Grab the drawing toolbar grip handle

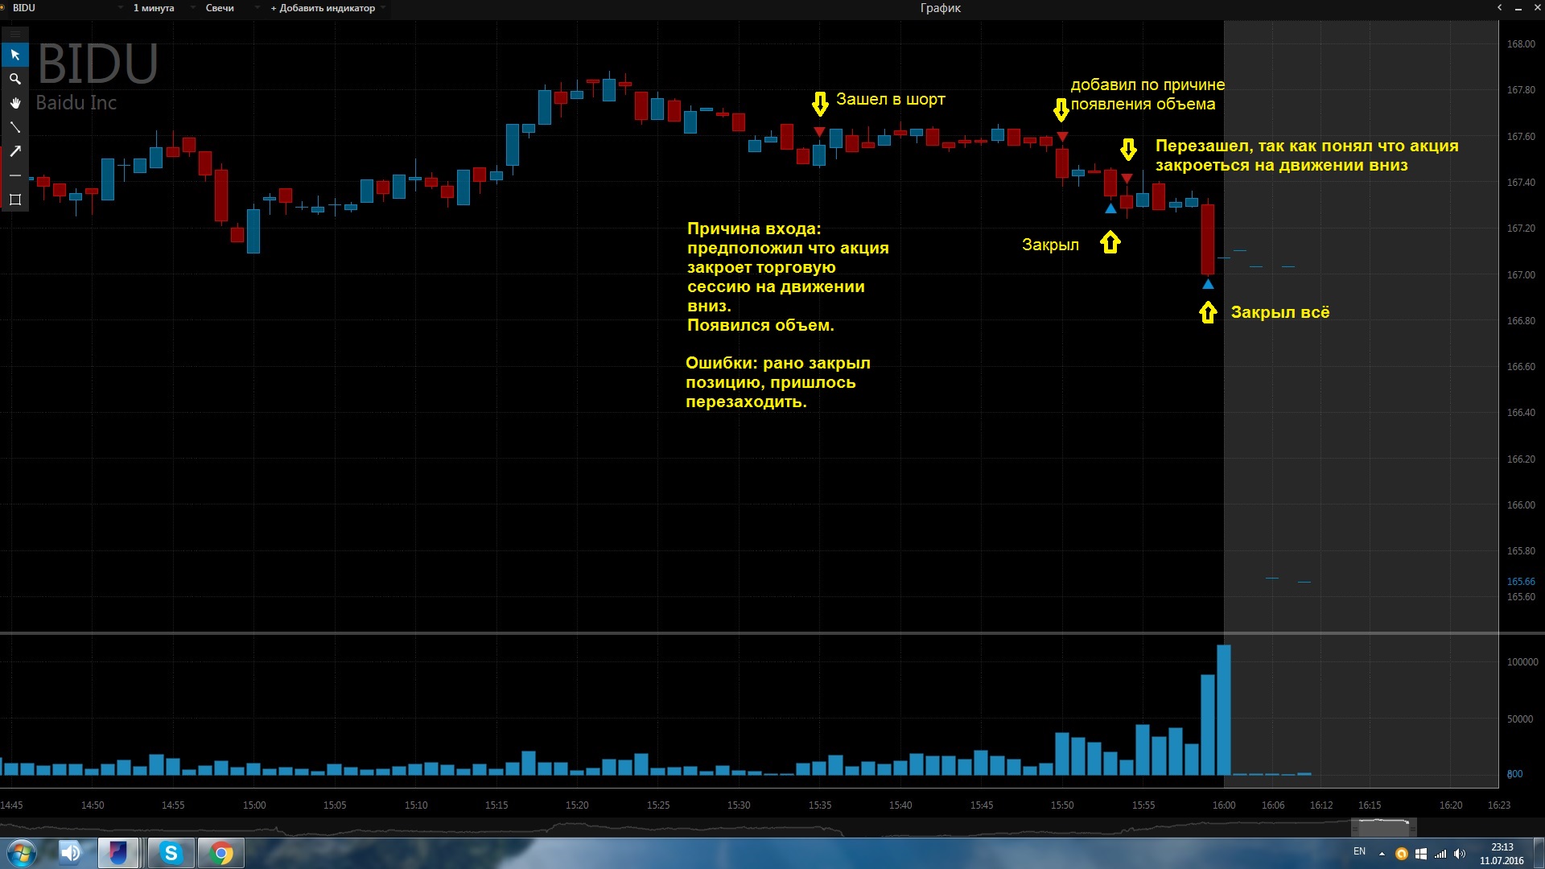click(14, 34)
